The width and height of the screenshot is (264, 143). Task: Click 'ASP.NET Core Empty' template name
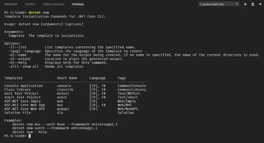point(23,101)
